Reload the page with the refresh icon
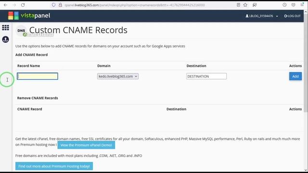The image size is (308, 173). click(23, 5)
